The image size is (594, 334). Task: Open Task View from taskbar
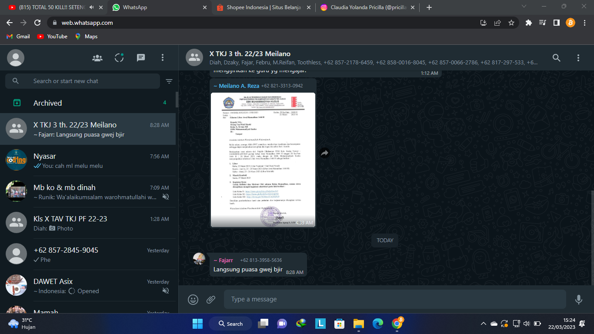(263, 324)
